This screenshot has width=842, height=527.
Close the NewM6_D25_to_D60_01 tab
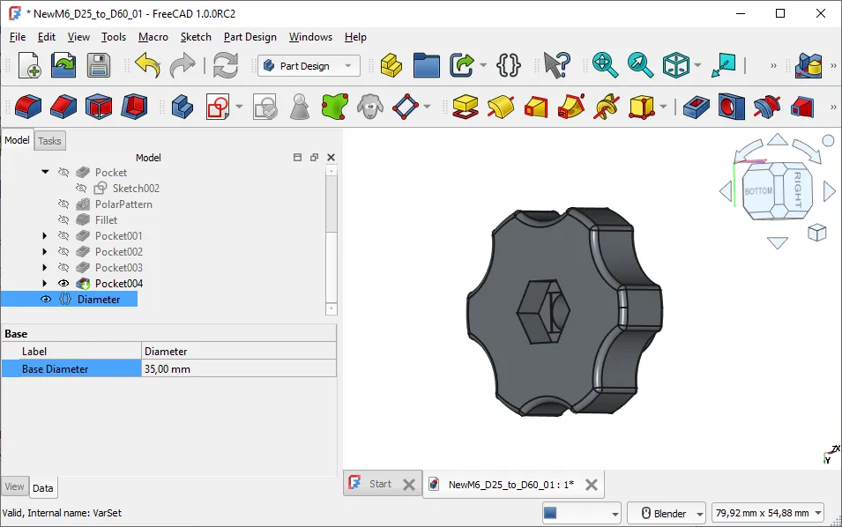(x=592, y=485)
